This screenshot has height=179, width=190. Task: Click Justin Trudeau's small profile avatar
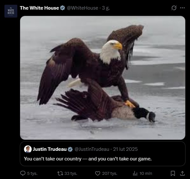point(28,149)
